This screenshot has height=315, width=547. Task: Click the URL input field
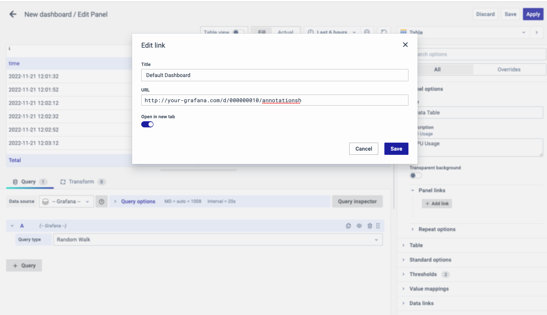point(274,100)
